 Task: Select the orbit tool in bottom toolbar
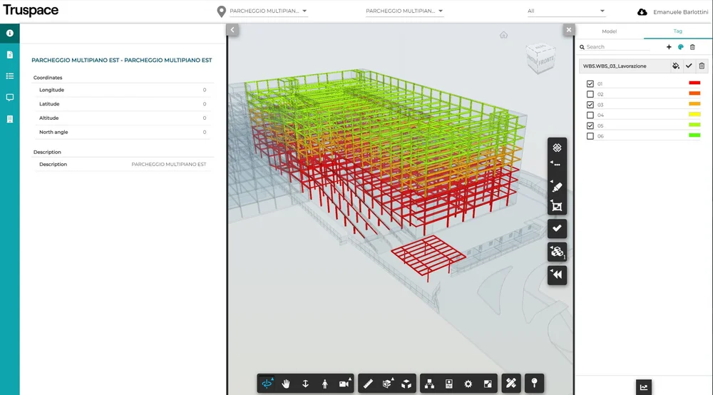pyautogui.click(x=267, y=384)
